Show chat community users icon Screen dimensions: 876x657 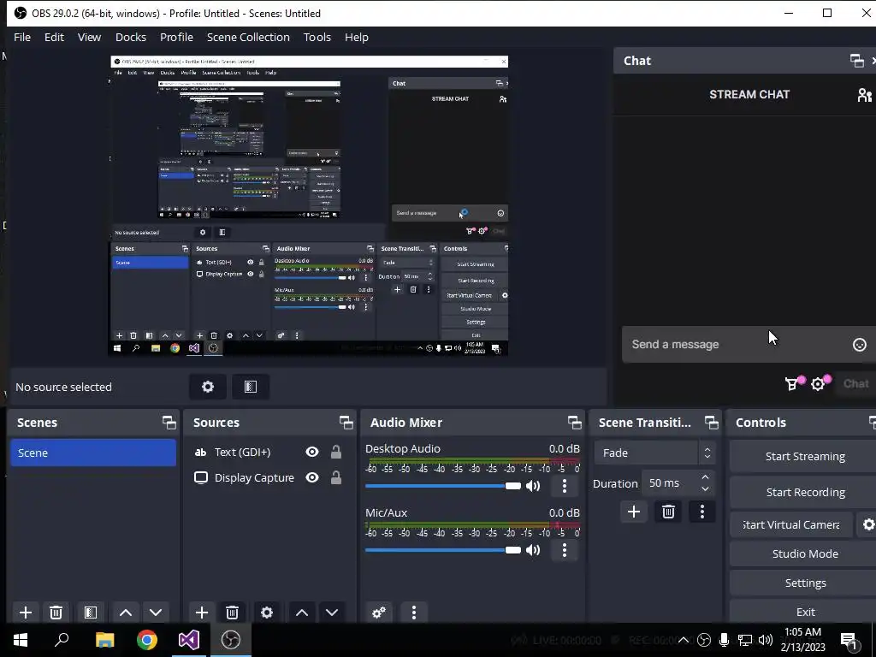click(x=865, y=95)
